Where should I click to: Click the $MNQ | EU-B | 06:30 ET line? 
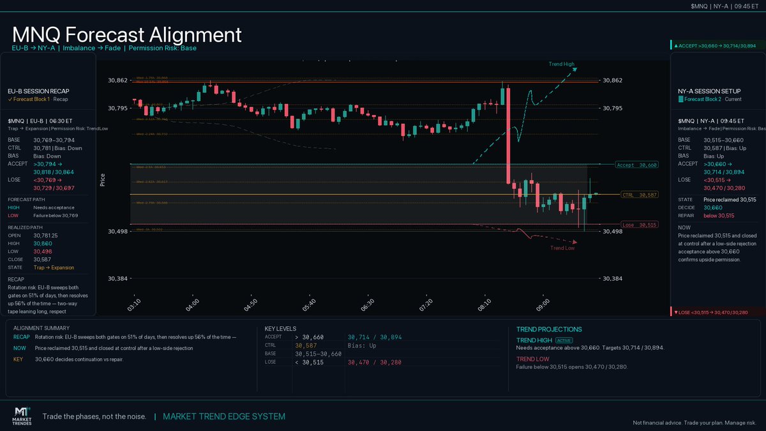point(40,120)
